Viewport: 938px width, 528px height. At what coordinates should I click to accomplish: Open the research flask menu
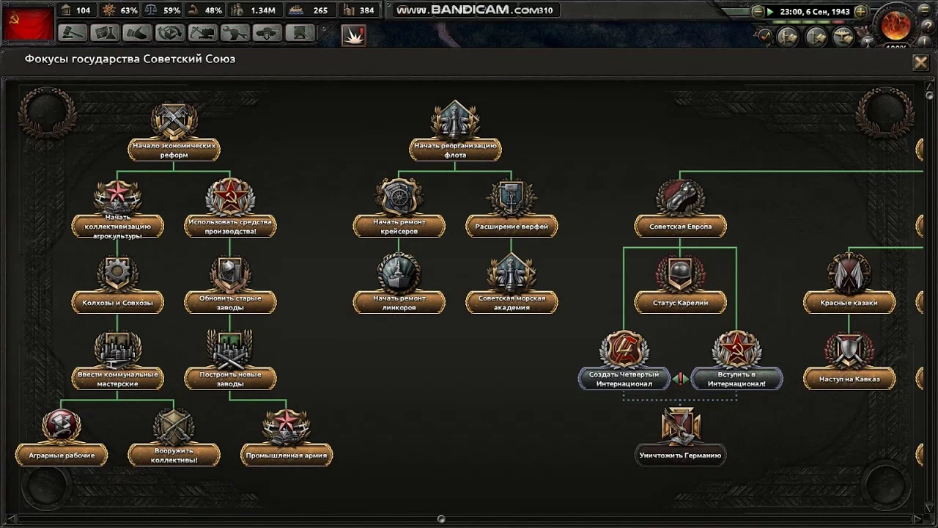[105, 33]
